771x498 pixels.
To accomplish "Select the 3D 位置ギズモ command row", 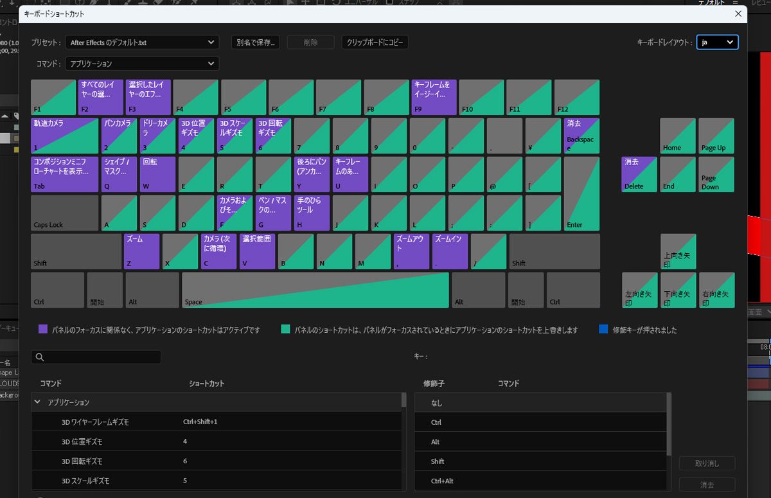I will click(x=216, y=441).
